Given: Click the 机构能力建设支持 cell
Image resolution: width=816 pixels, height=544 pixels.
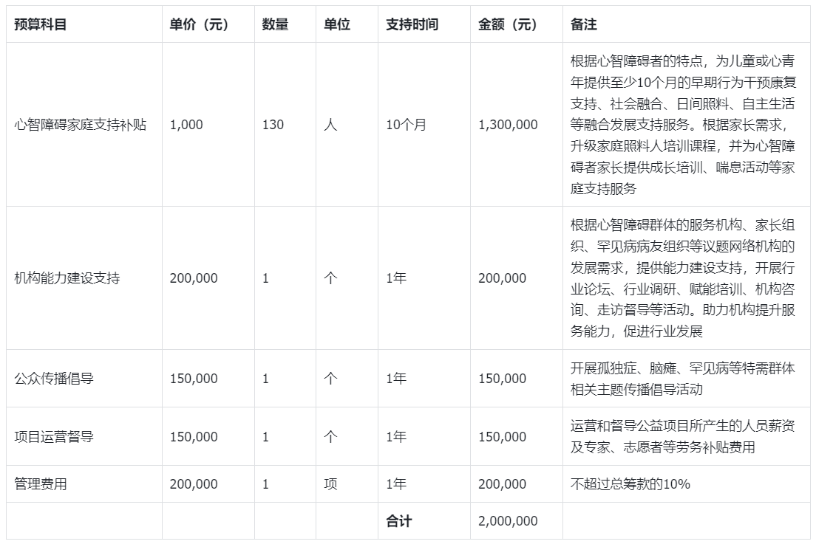Looking at the screenshot, I should [x=67, y=278].
